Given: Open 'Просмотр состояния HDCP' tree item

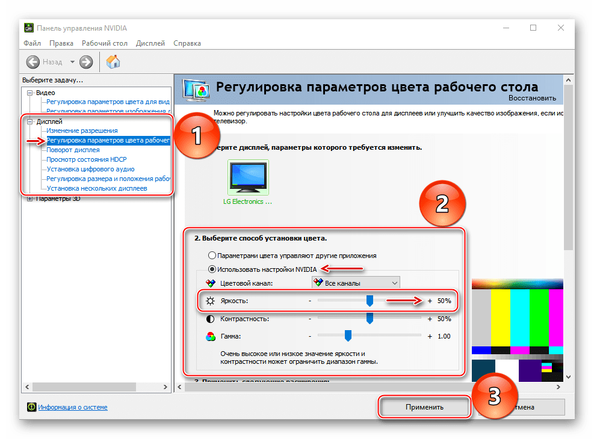Looking at the screenshot, I should [x=87, y=159].
